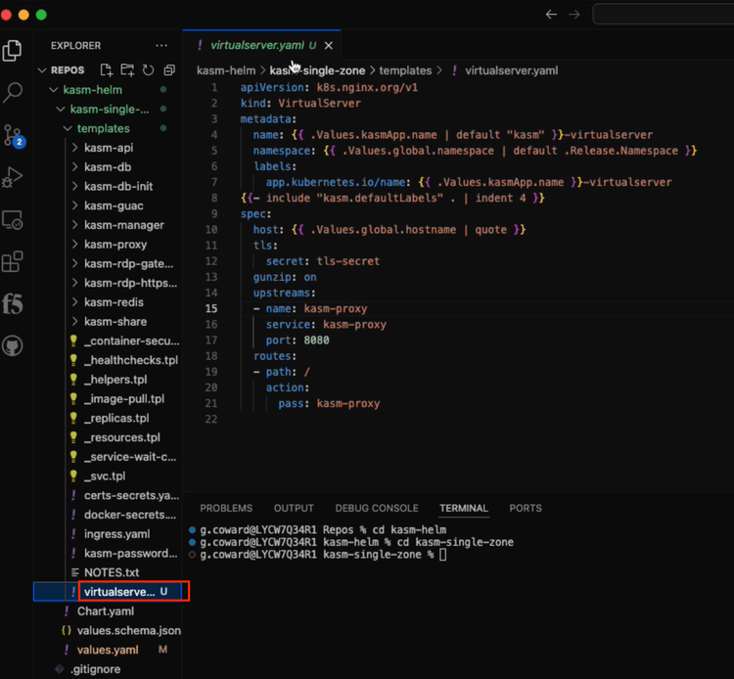Screen dimensions: 734x679
Task: Open Remote Explorer view
Action: [x=14, y=220]
